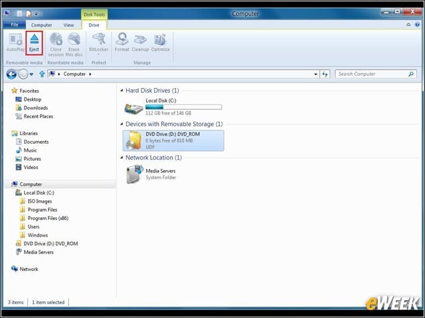Click '112 GB free of 146 GB' text
The width and height of the screenshot is (425, 318).
(168, 113)
